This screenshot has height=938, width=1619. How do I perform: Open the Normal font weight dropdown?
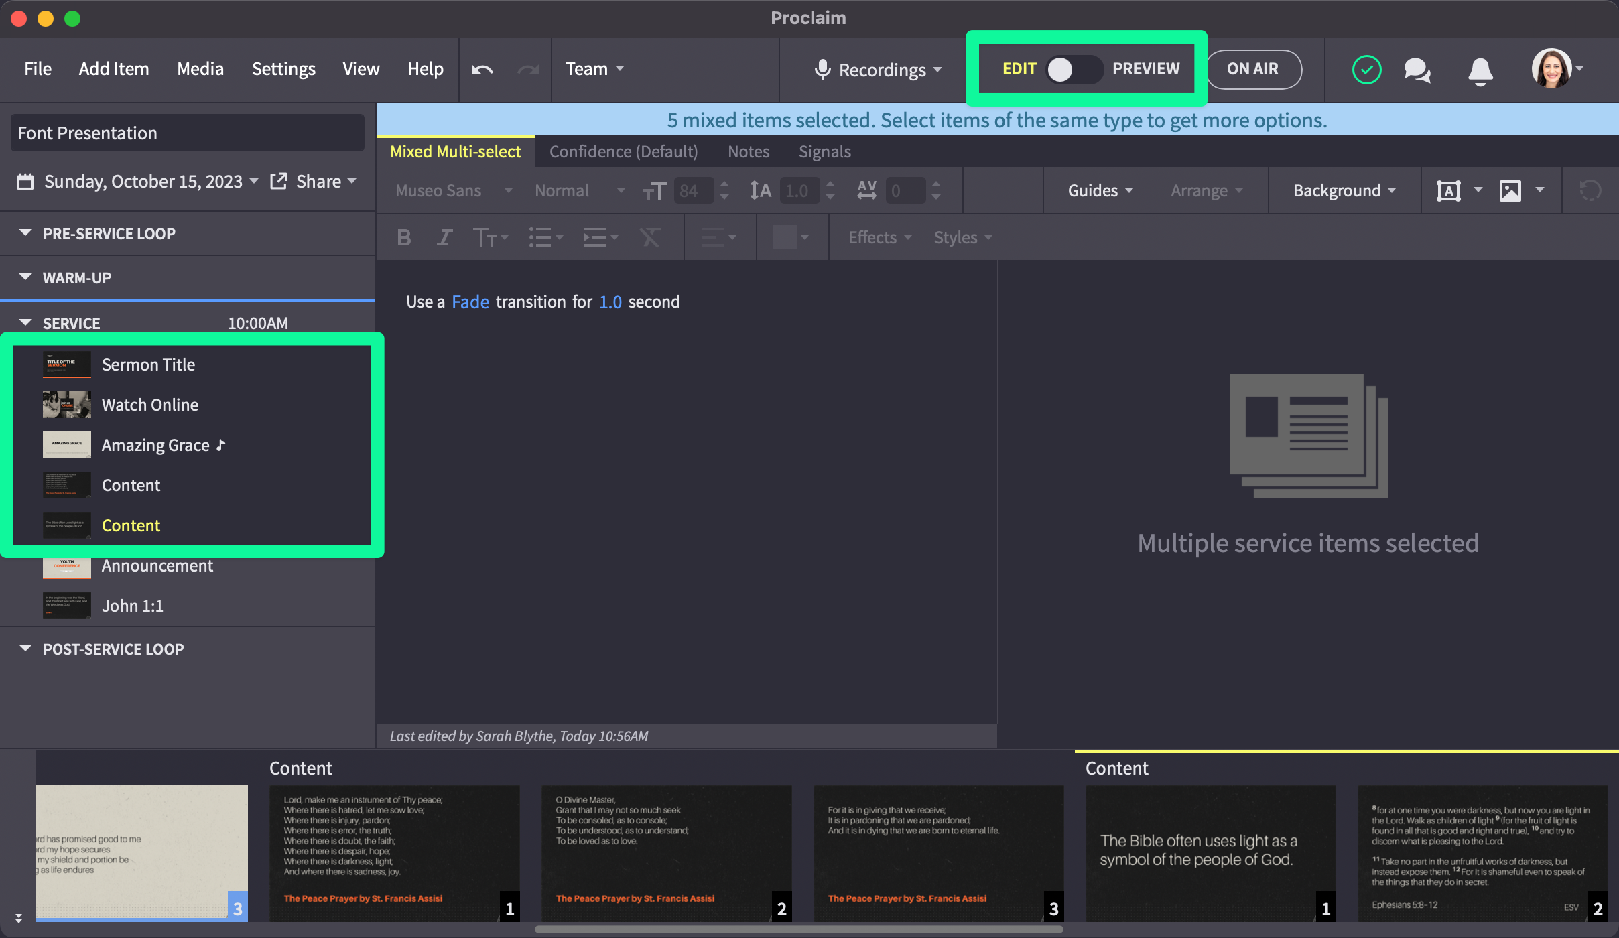tap(579, 191)
